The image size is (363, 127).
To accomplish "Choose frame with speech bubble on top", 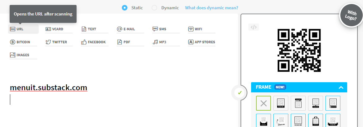I will 298,103.
